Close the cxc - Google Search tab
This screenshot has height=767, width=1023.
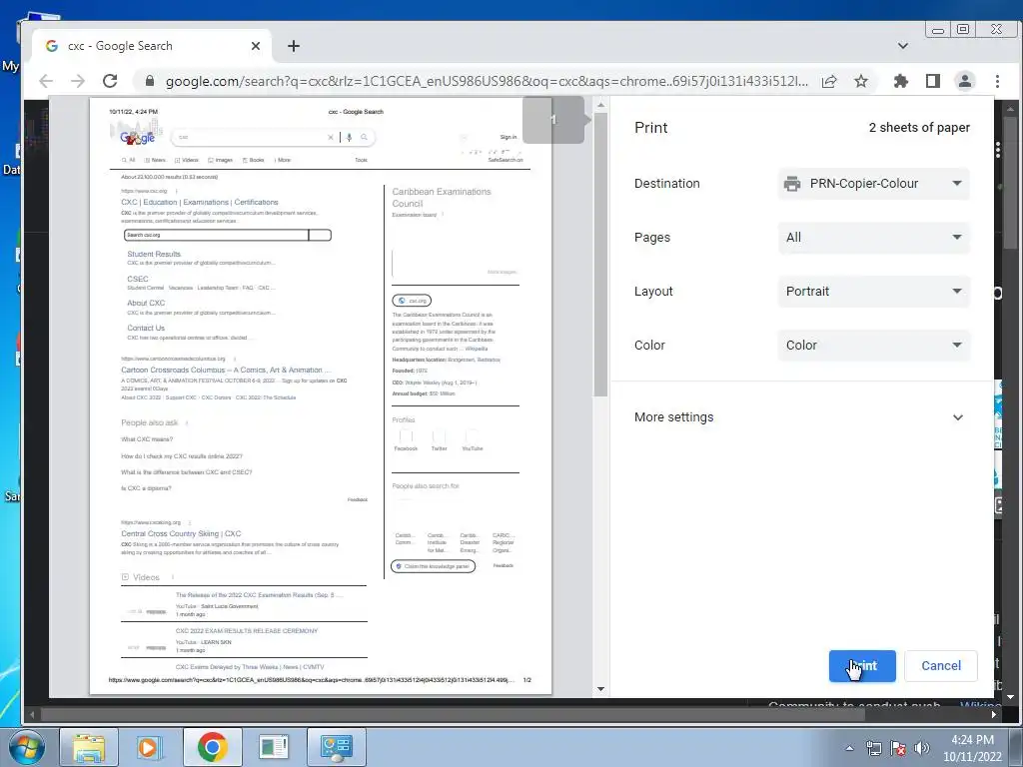pos(256,46)
